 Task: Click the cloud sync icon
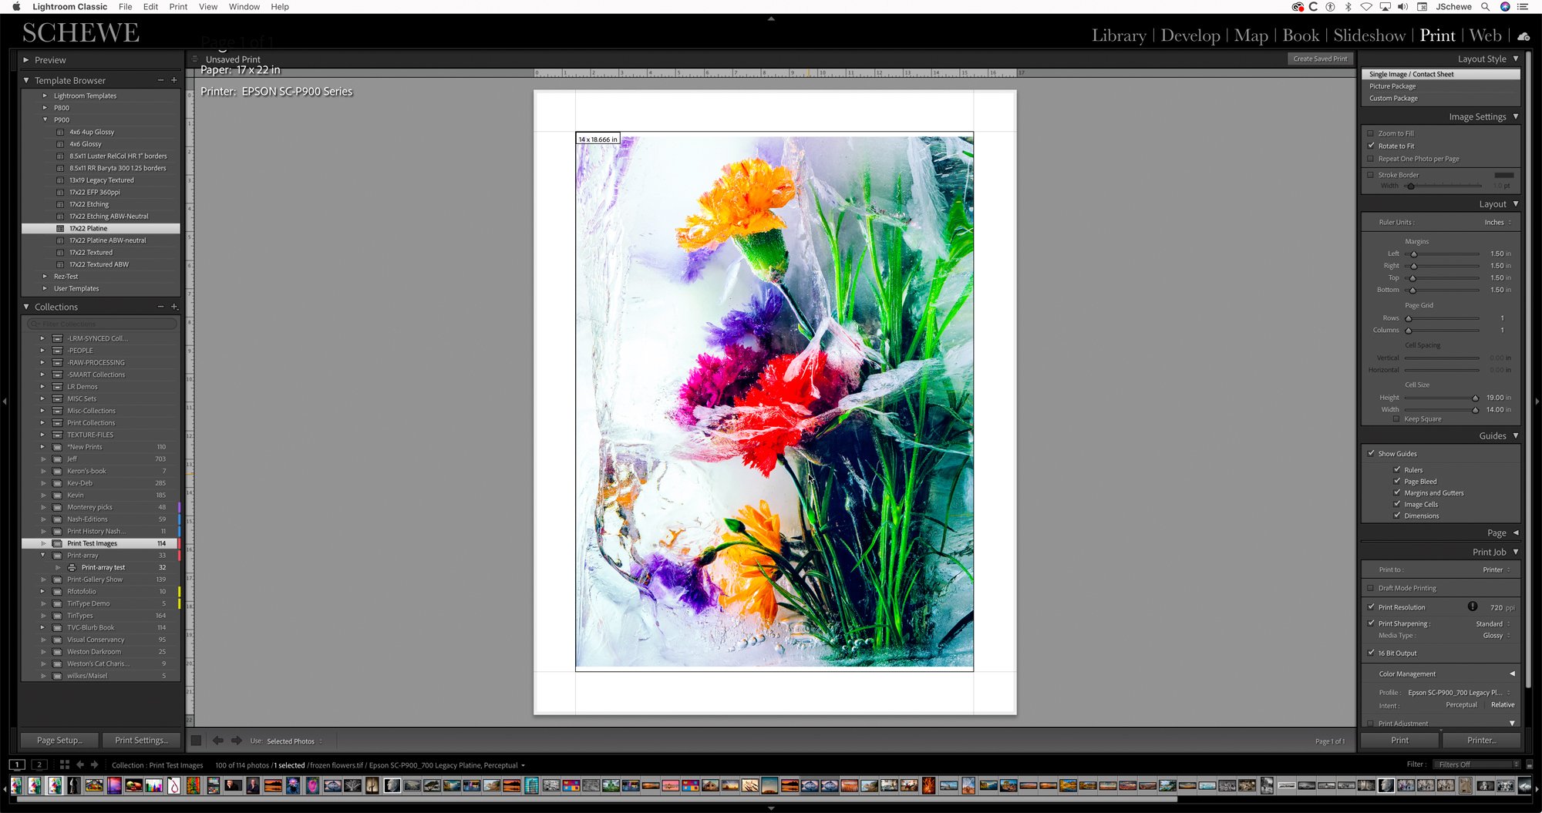[x=1523, y=36]
